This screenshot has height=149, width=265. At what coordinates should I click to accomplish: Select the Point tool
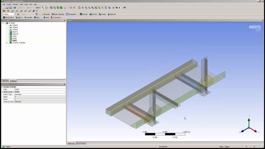(x=46, y=17)
